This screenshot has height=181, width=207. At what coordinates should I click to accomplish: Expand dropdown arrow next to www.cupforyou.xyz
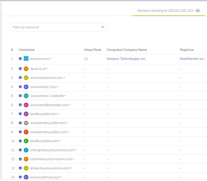tap(61, 177)
